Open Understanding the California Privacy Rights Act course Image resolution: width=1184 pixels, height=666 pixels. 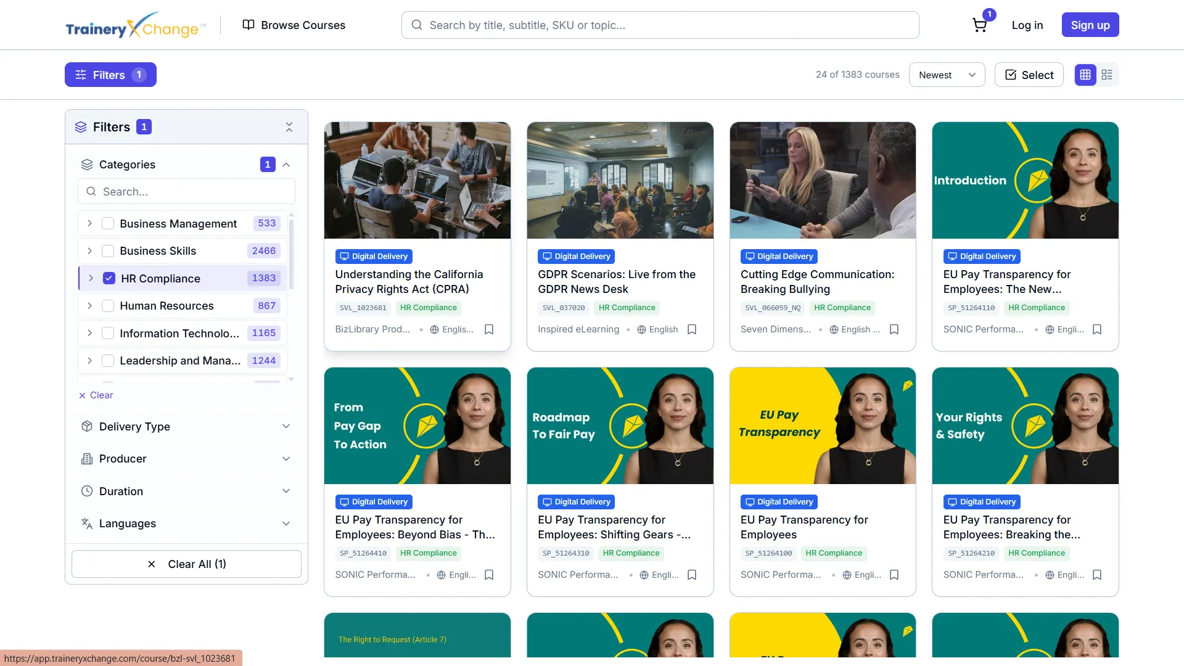click(409, 282)
